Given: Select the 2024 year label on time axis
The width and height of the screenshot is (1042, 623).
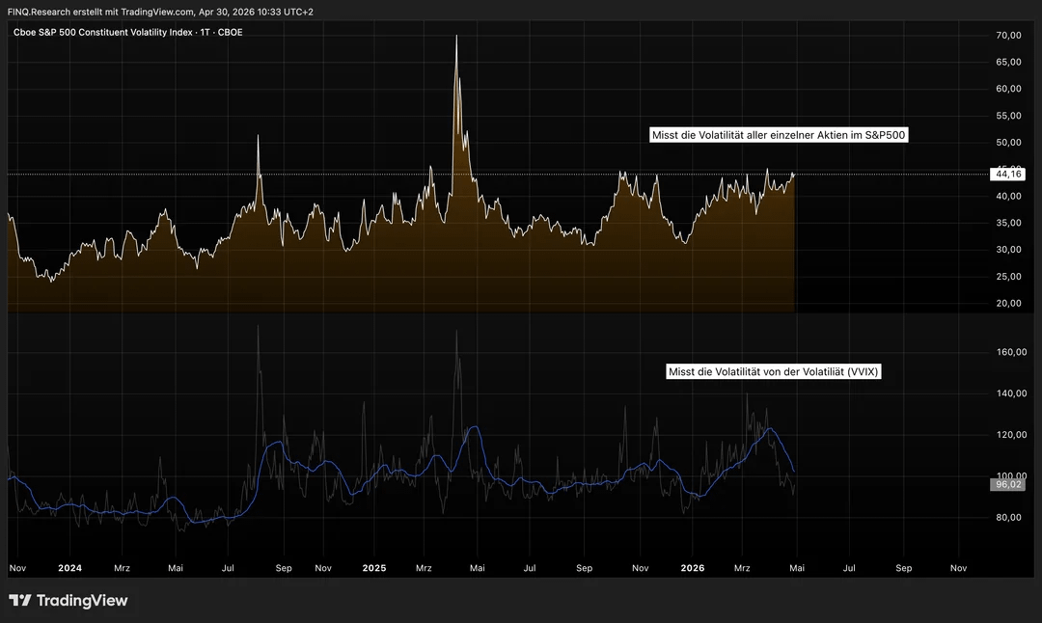Looking at the screenshot, I should coord(69,568).
